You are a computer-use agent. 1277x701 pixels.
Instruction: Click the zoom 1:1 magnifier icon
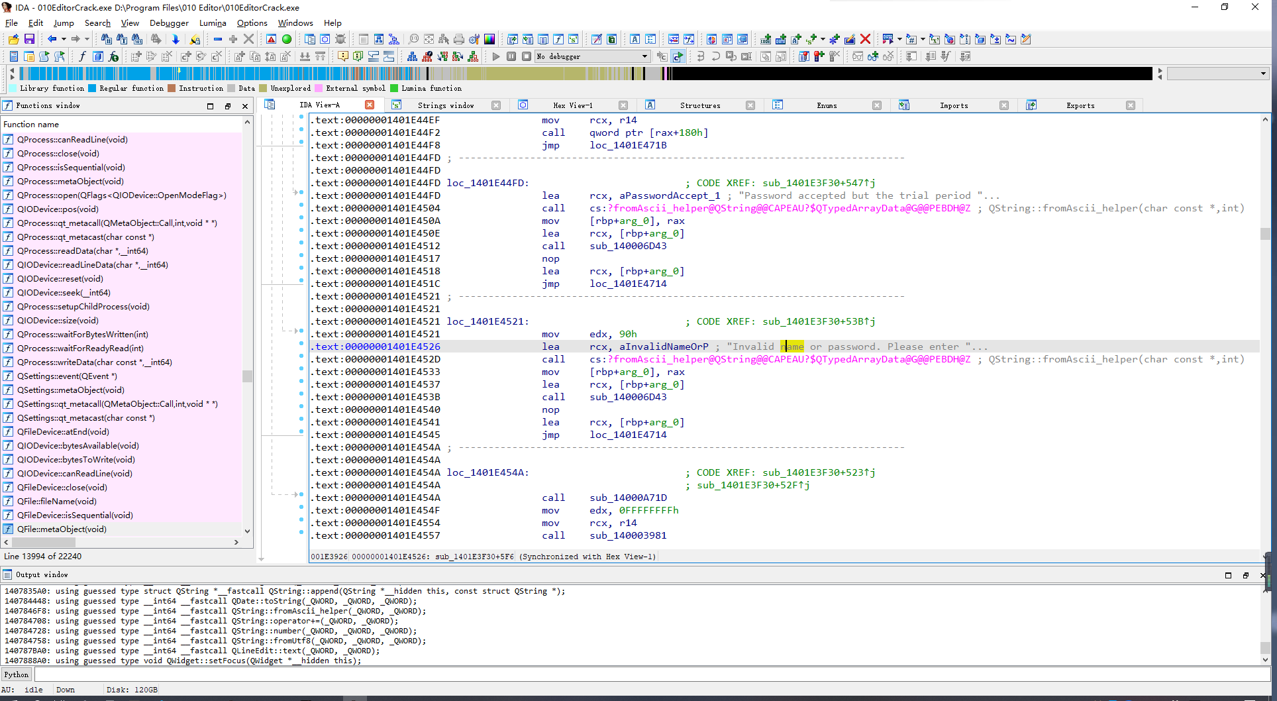click(x=414, y=39)
